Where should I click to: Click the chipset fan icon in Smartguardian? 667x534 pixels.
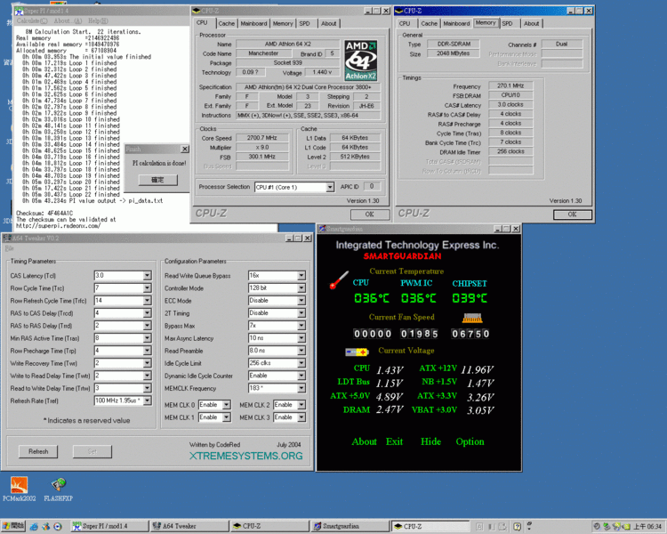click(x=471, y=318)
